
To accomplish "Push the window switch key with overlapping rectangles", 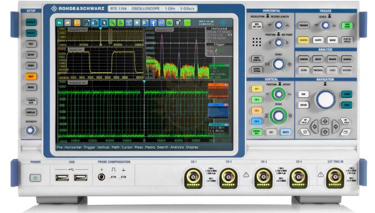I will (x=345, y=132).
